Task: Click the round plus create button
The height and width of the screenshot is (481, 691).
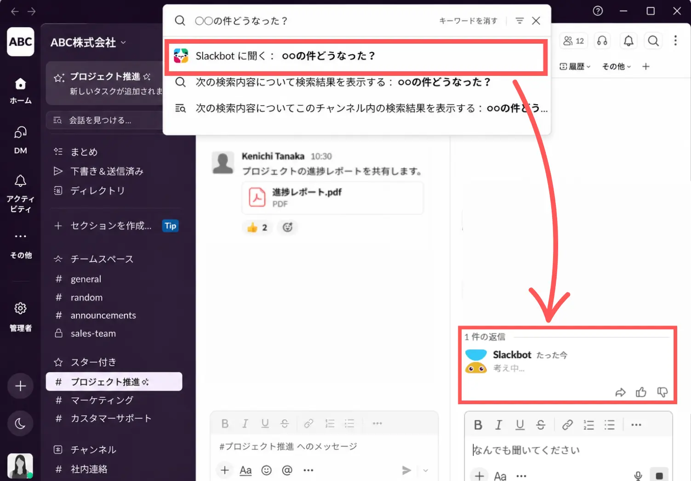Action: [20, 386]
